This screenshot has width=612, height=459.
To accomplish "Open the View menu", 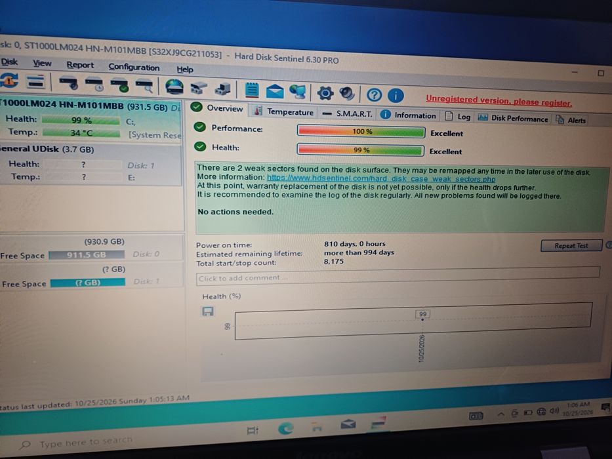I will (x=42, y=63).
